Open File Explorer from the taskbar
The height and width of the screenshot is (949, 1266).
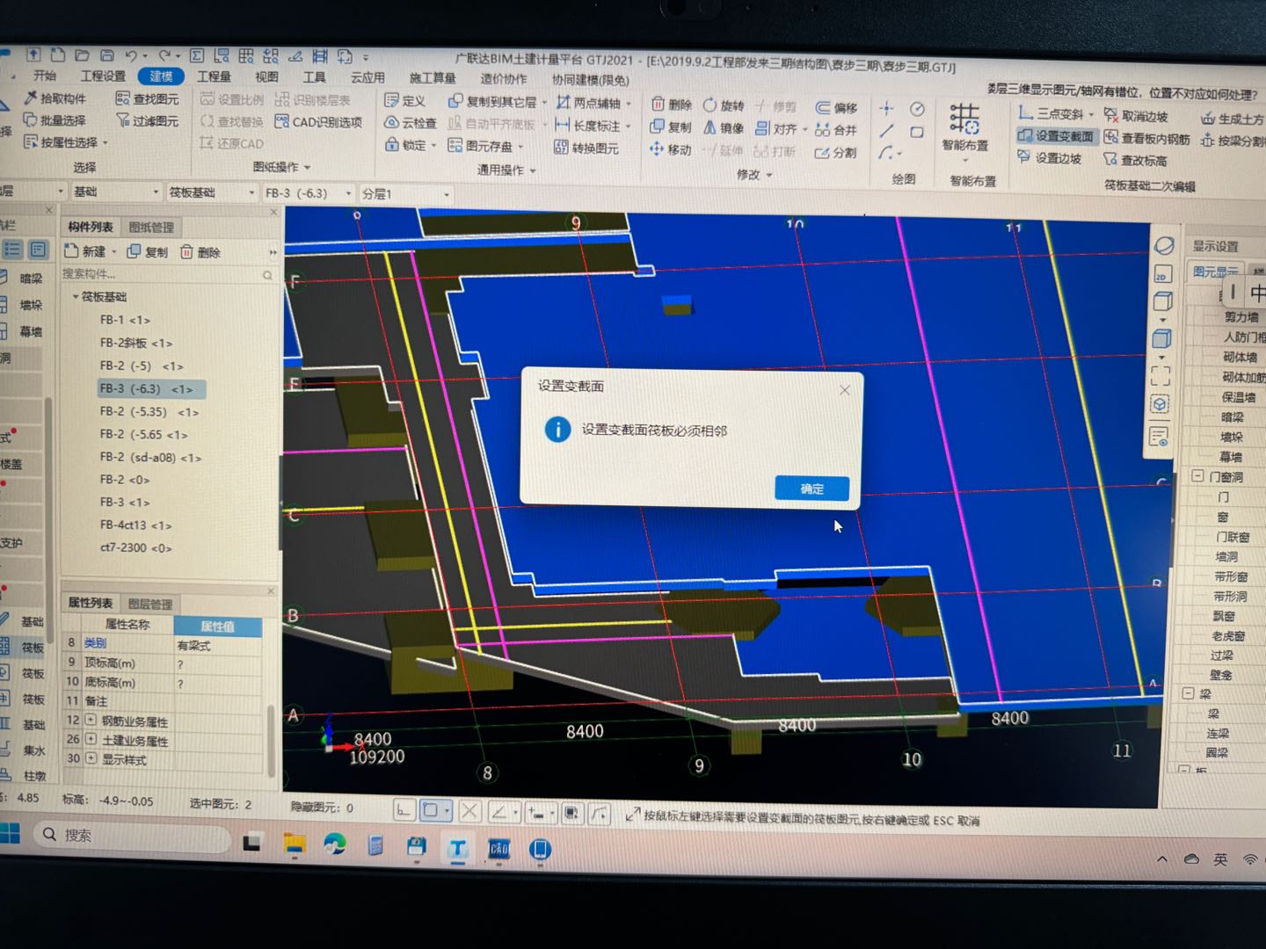click(294, 844)
